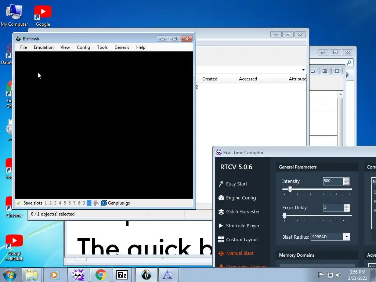Click scrollbar up arrow in background window

click(340, 94)
